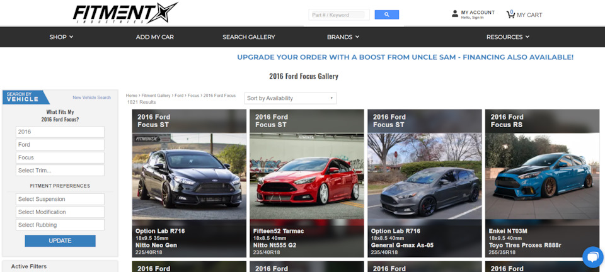Click the Ford breadcrumb link
Viewport: 605px width, 272px height.
[x=179, y=96]
